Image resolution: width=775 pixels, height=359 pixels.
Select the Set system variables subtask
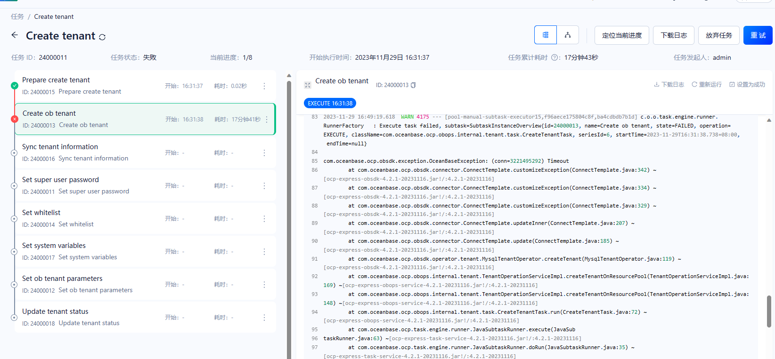coord(145,251)
